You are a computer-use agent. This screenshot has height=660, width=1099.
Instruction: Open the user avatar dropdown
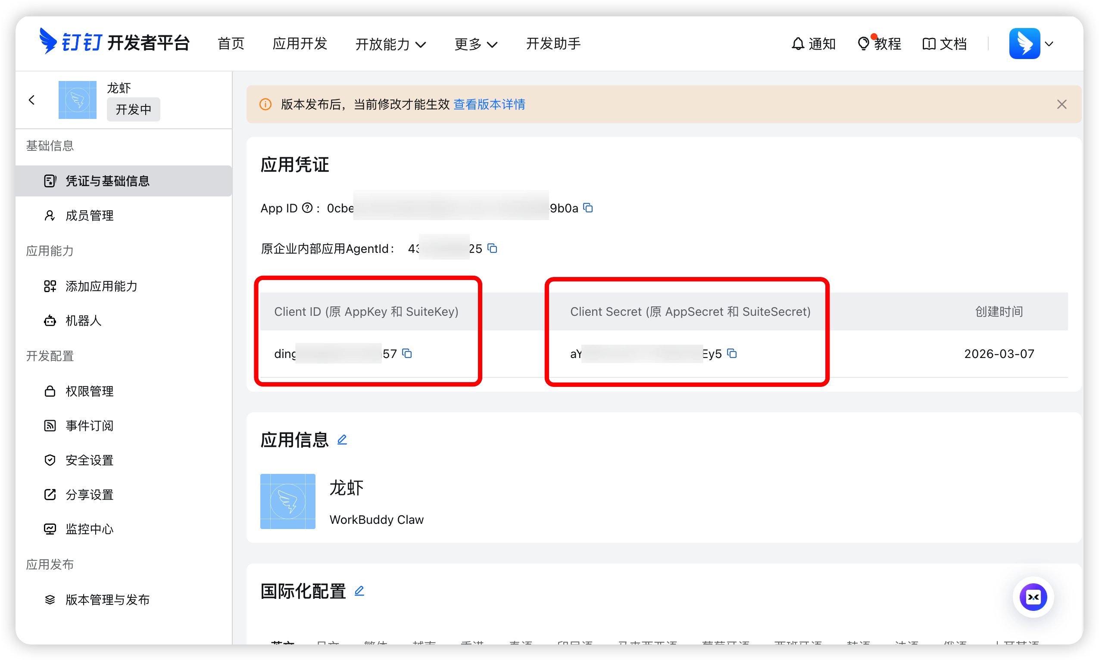click(x=1031, y=44)
